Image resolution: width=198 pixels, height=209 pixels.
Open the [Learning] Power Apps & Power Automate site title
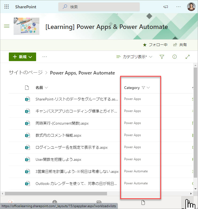point(106,27)
